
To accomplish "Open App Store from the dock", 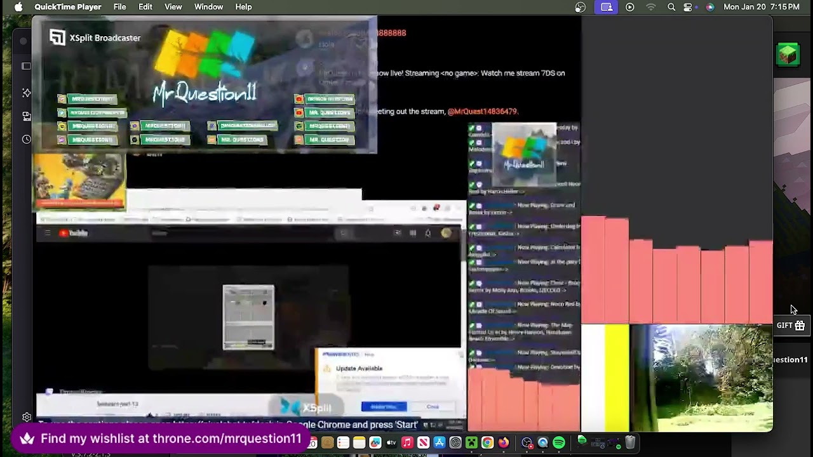I will pyautogui.click(x=440, y=442).
